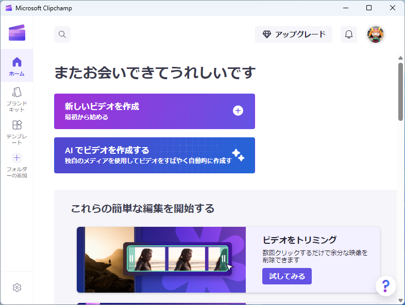Click the scrollbar down arrow
This screenshot has height=305, width=405.
pos(400,300)
